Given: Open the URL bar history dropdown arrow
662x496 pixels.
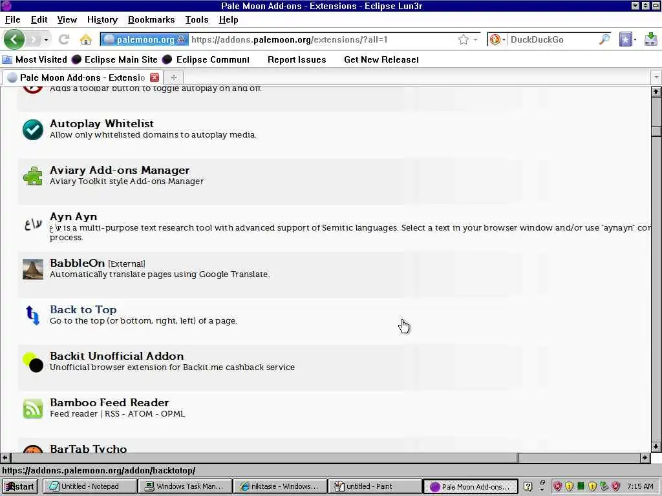Looking at the screenshot, I should [x=475, y=39].
